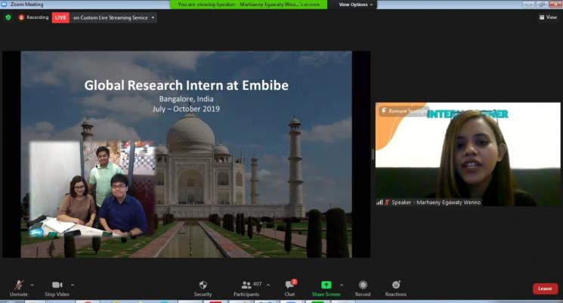
Task: Click the slide title Global Research Intern at Embibe
Action: [x=187, y=85]
